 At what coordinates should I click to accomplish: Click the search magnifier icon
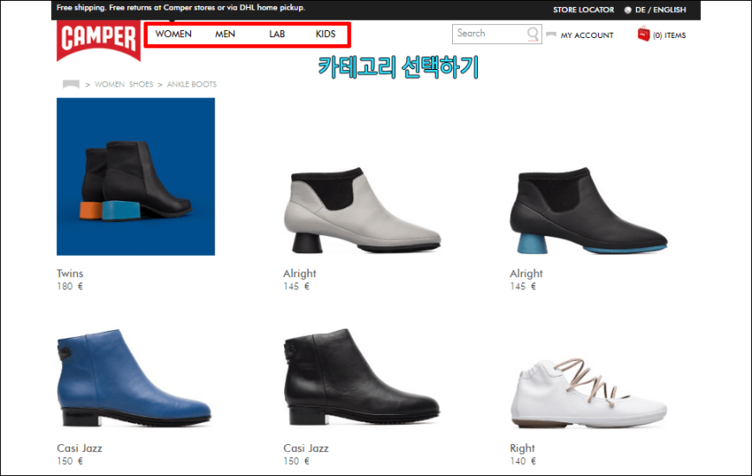(532, 34)
